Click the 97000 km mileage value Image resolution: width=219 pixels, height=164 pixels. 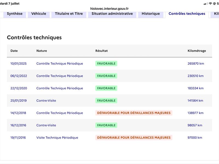click(x=195, y=137)
